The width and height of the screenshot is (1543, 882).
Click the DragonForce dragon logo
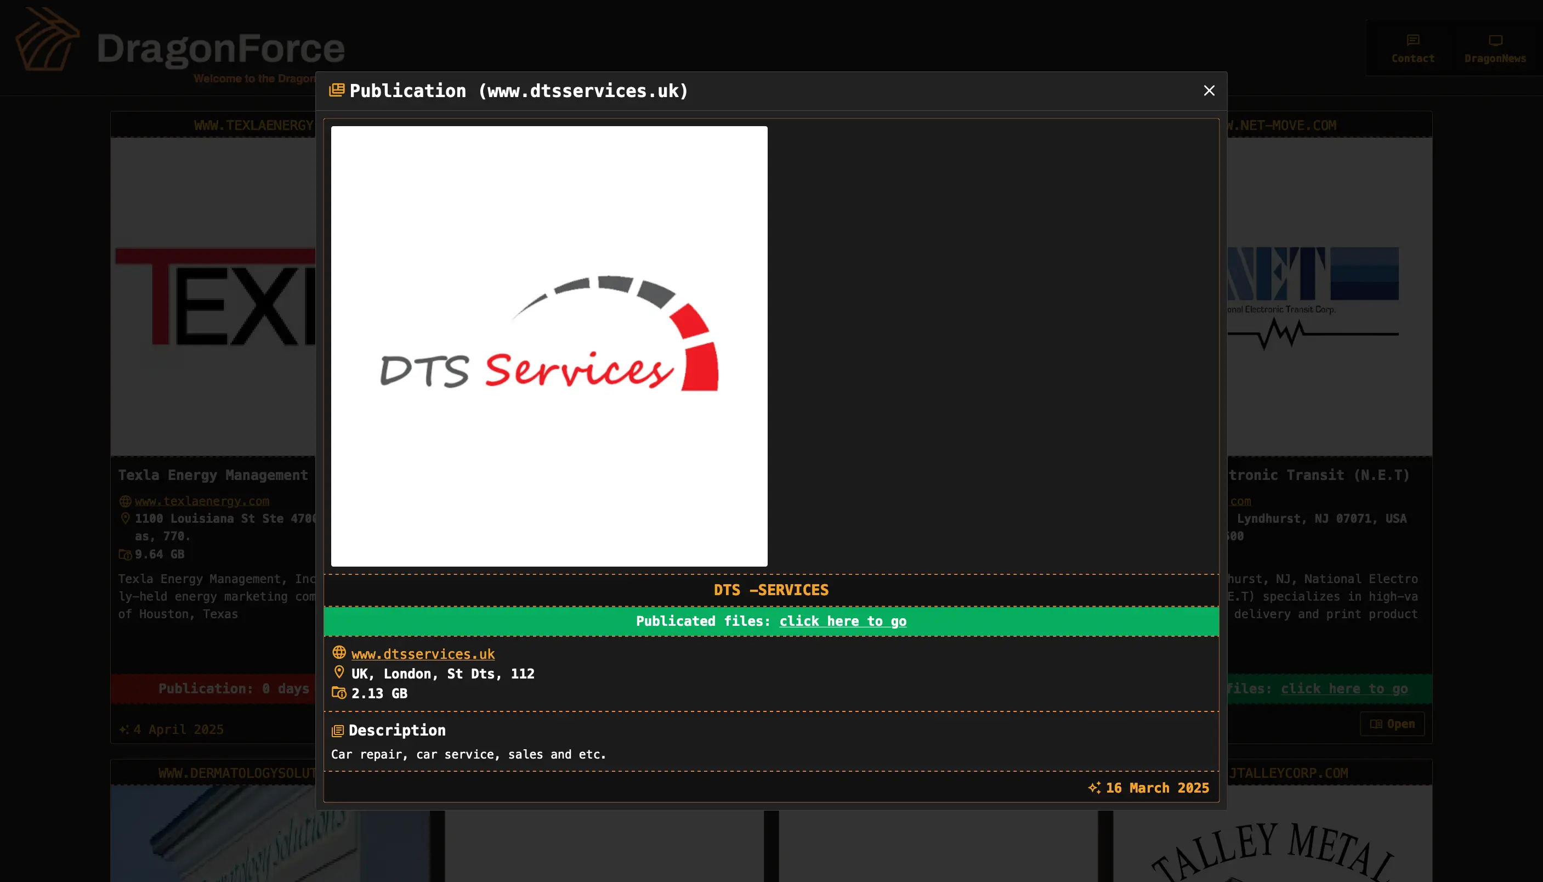[x=47, y=40]
